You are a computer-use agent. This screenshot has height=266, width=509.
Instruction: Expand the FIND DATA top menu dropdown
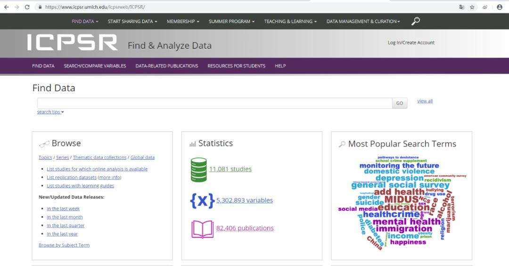(85, 22)
